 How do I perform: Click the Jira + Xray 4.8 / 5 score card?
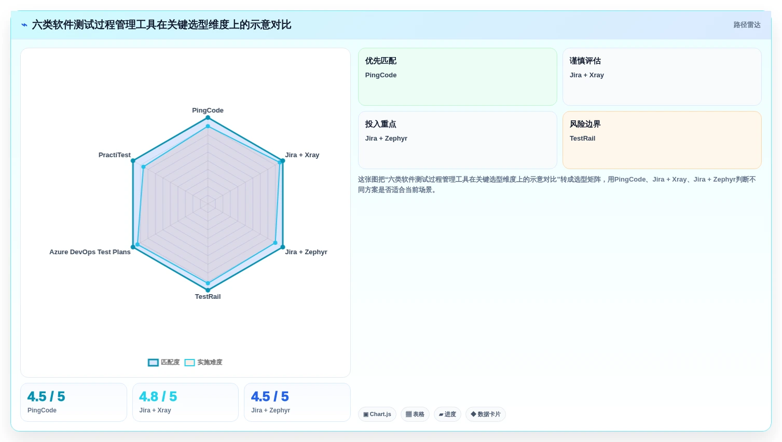[x=185, y=403]
